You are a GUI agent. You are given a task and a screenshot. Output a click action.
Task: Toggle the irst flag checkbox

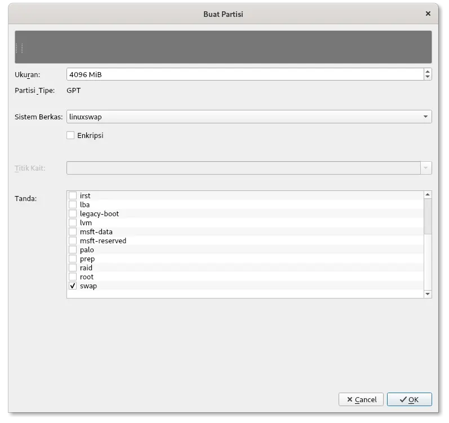73,196
